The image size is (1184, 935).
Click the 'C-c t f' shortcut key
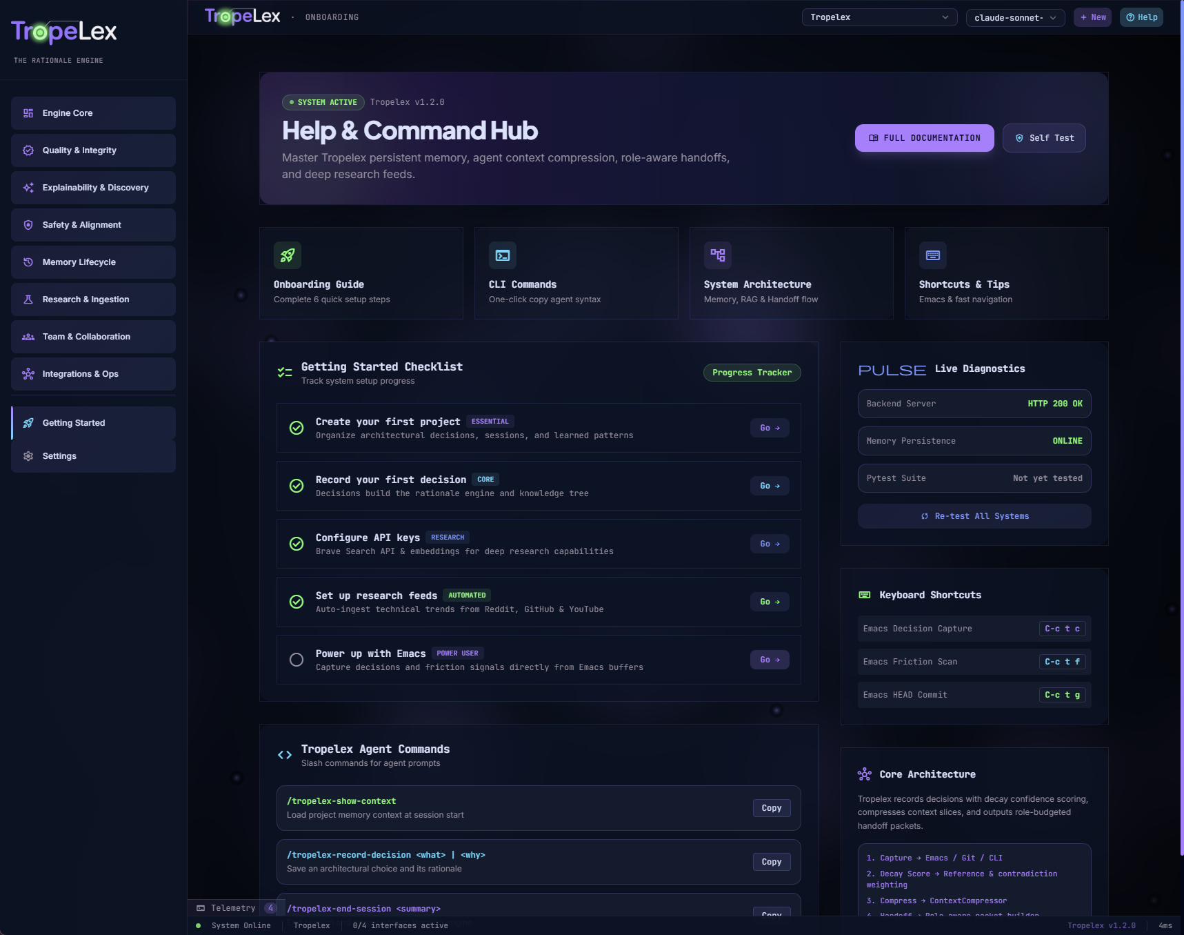pos(1062,662)
